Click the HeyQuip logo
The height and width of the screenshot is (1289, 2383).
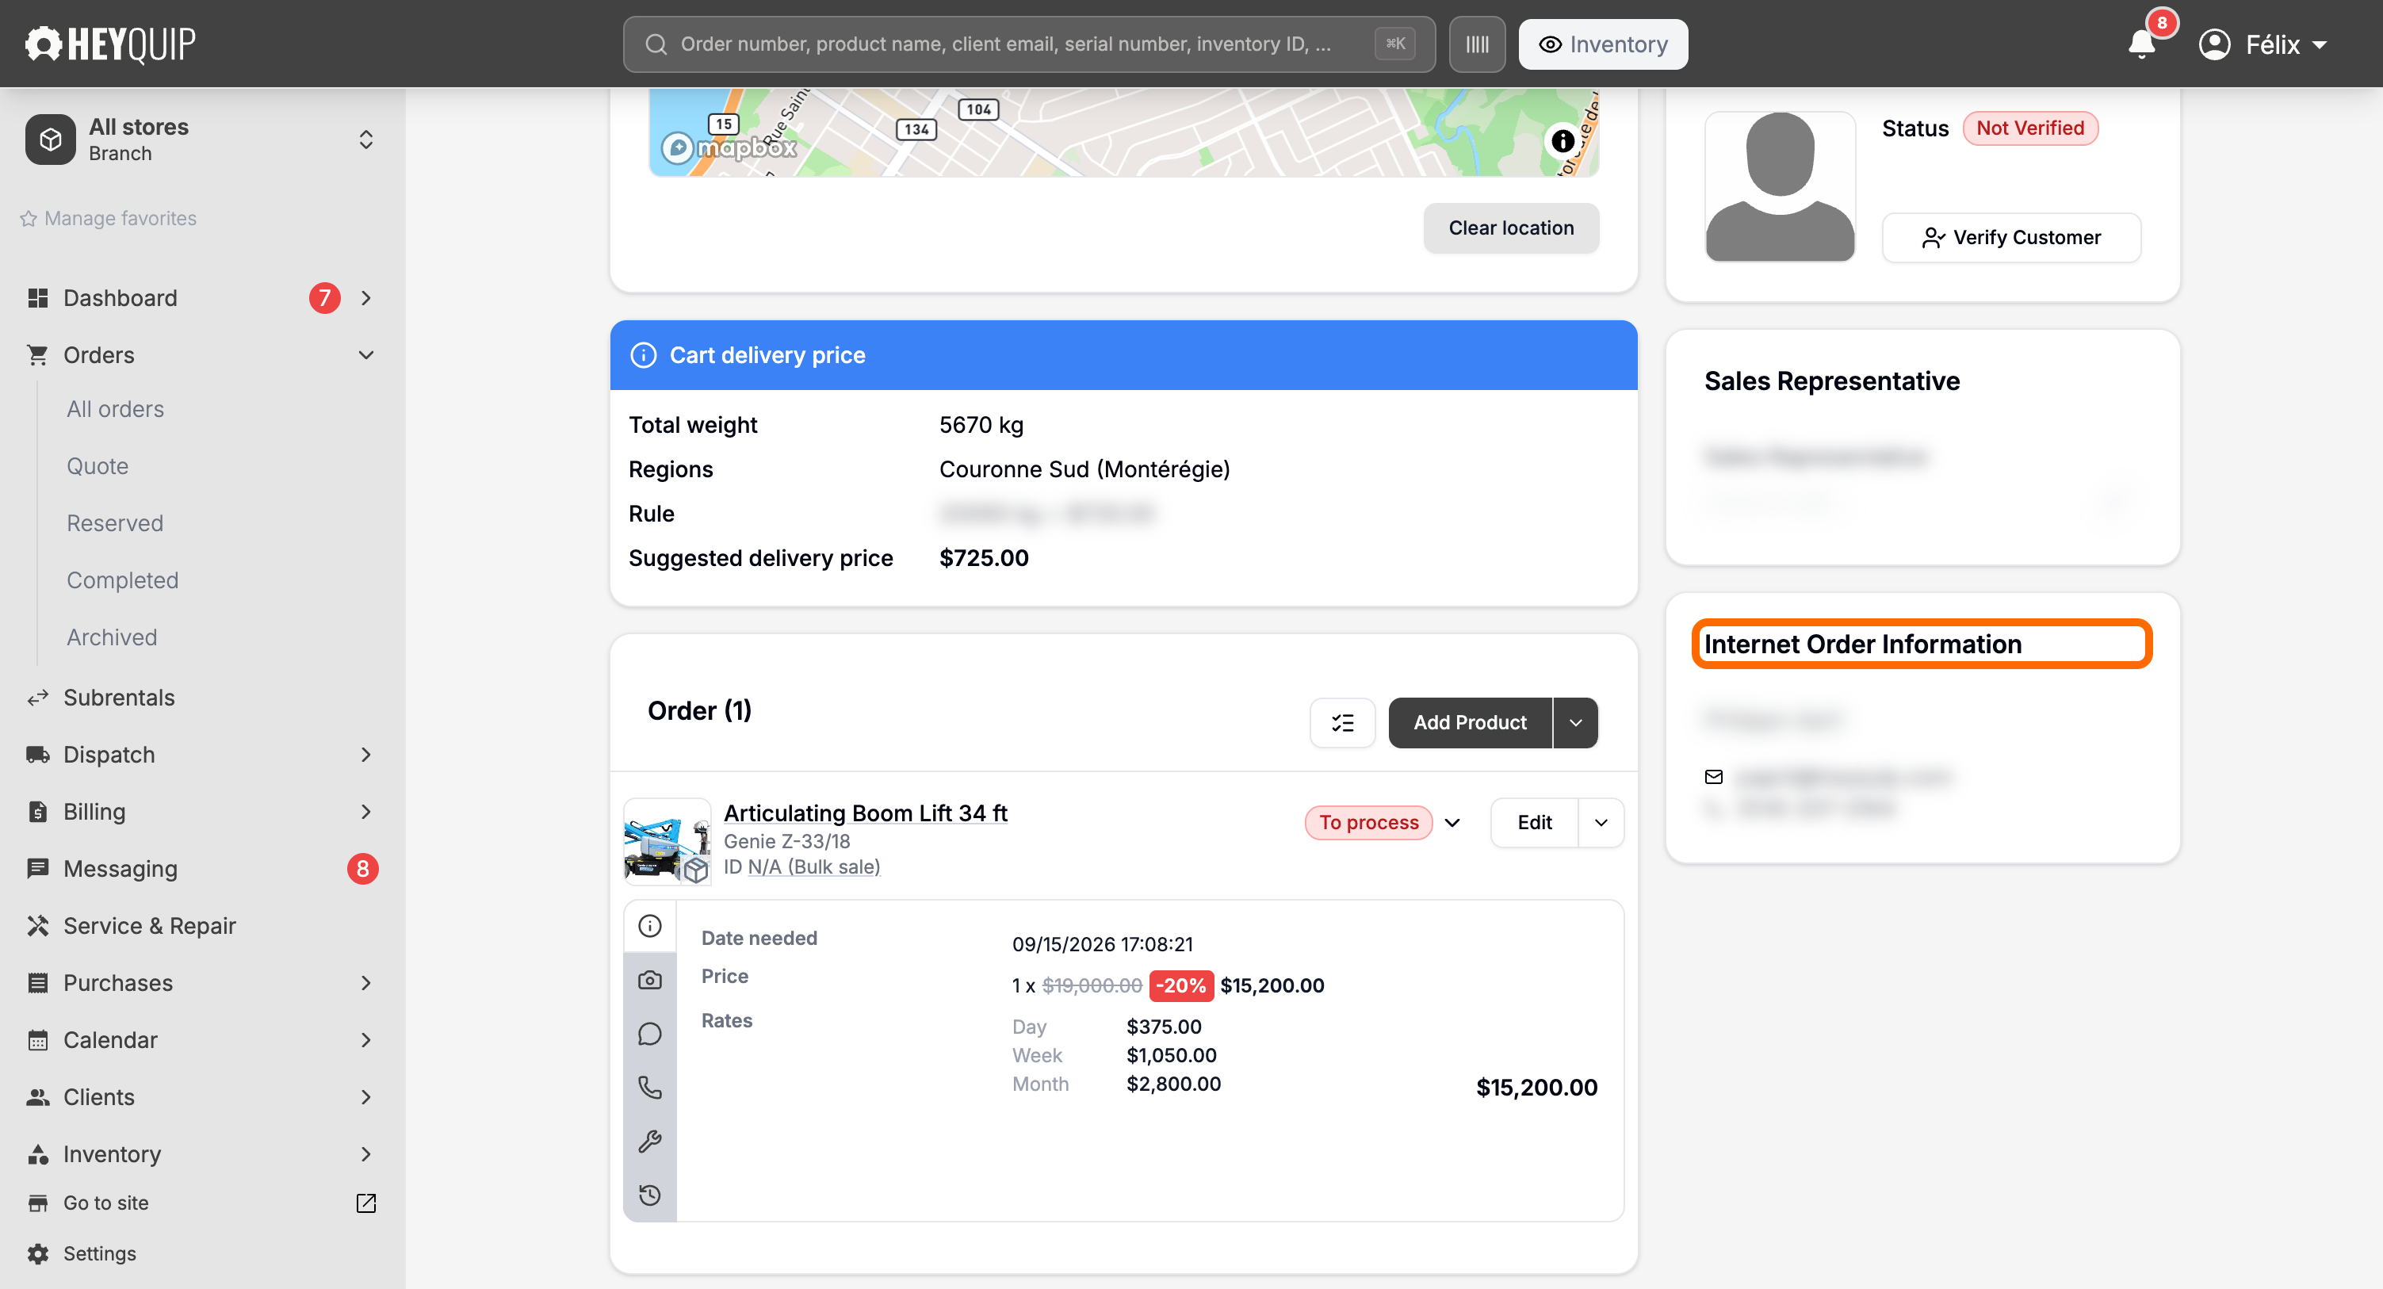click(x=110, y=44)
